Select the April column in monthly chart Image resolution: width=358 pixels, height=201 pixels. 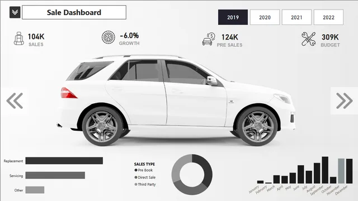(285, 180)
